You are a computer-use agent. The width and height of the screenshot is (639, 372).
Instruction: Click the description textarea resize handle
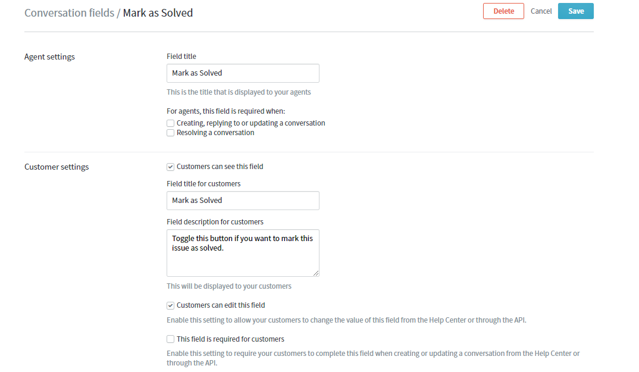tap(316, 273)
